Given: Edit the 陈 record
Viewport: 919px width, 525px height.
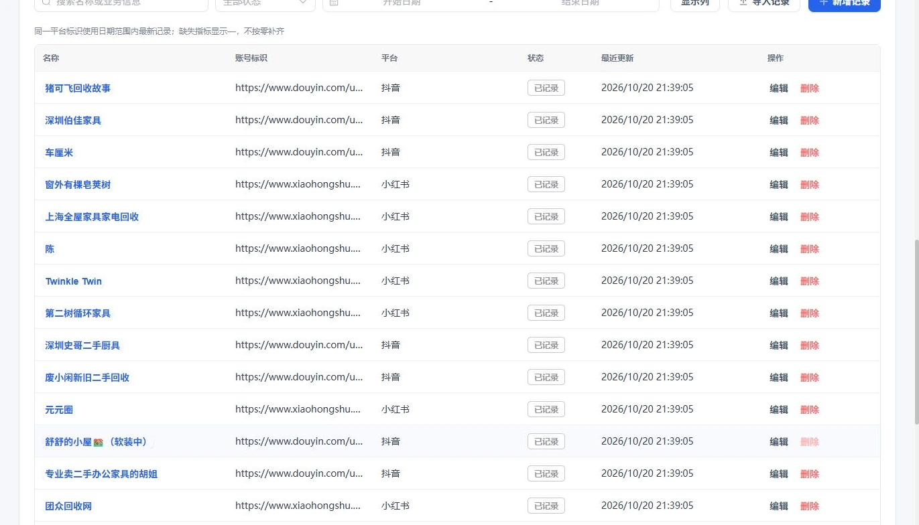Looking at the screenshot, I should (779, 249).
